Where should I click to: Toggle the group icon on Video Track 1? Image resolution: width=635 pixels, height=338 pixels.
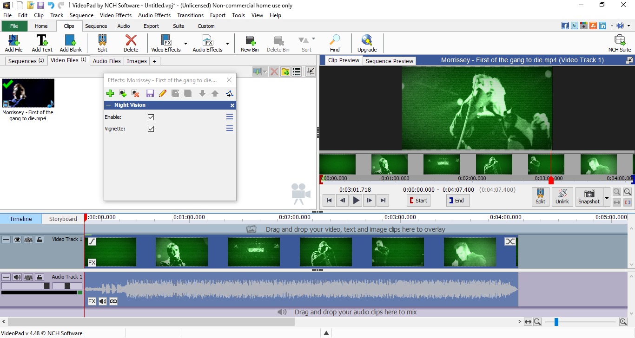click(28, 240)
